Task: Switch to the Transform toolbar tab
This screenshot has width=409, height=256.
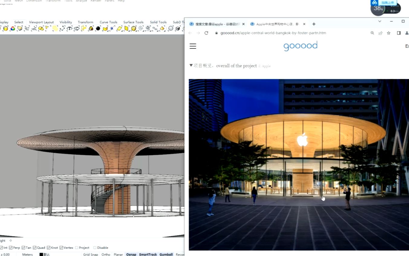Action: pos(86,22)
